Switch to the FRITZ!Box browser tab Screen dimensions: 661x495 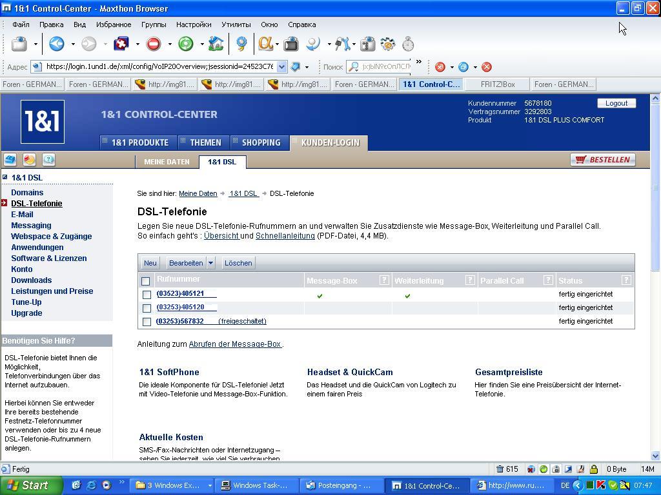point(498,84)
